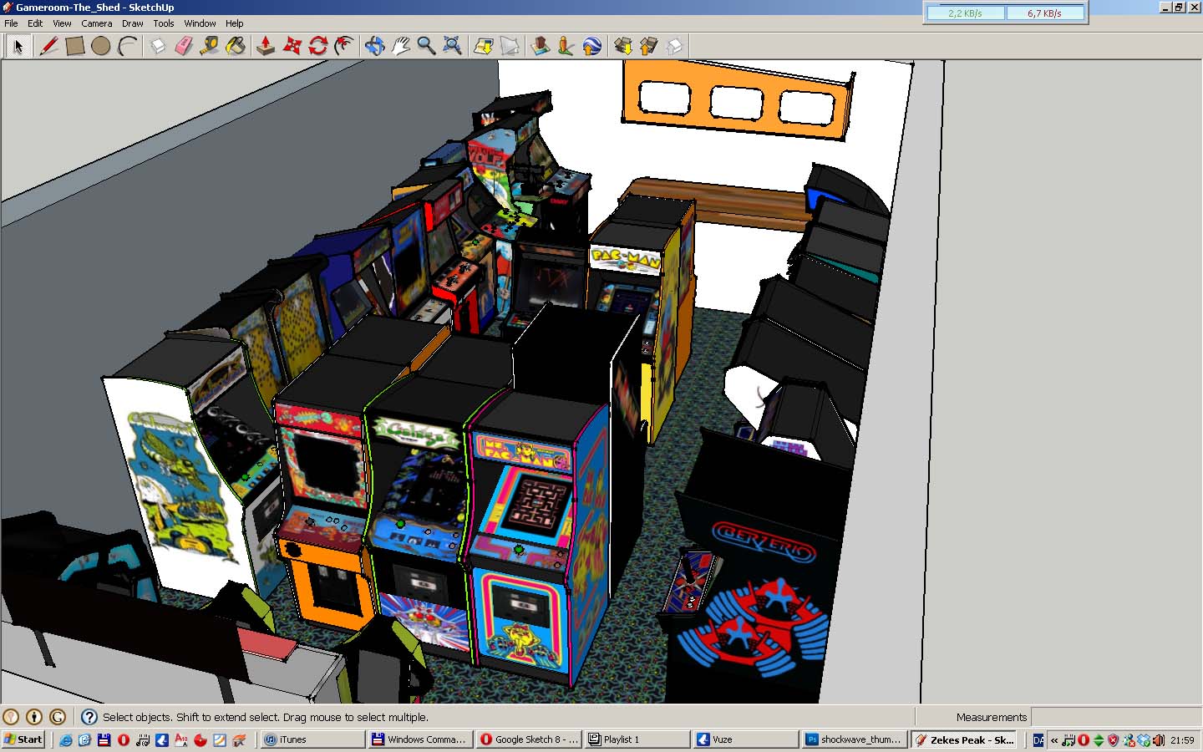Image resolution: width=1203 pixels, height=752 pixels.
Task: Click the credits person status icon
Action: pyautogui.click(x=34, y=717)
